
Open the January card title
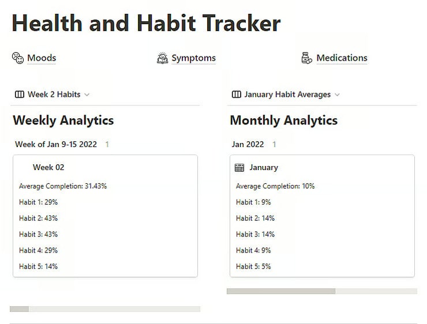(264, 167)
